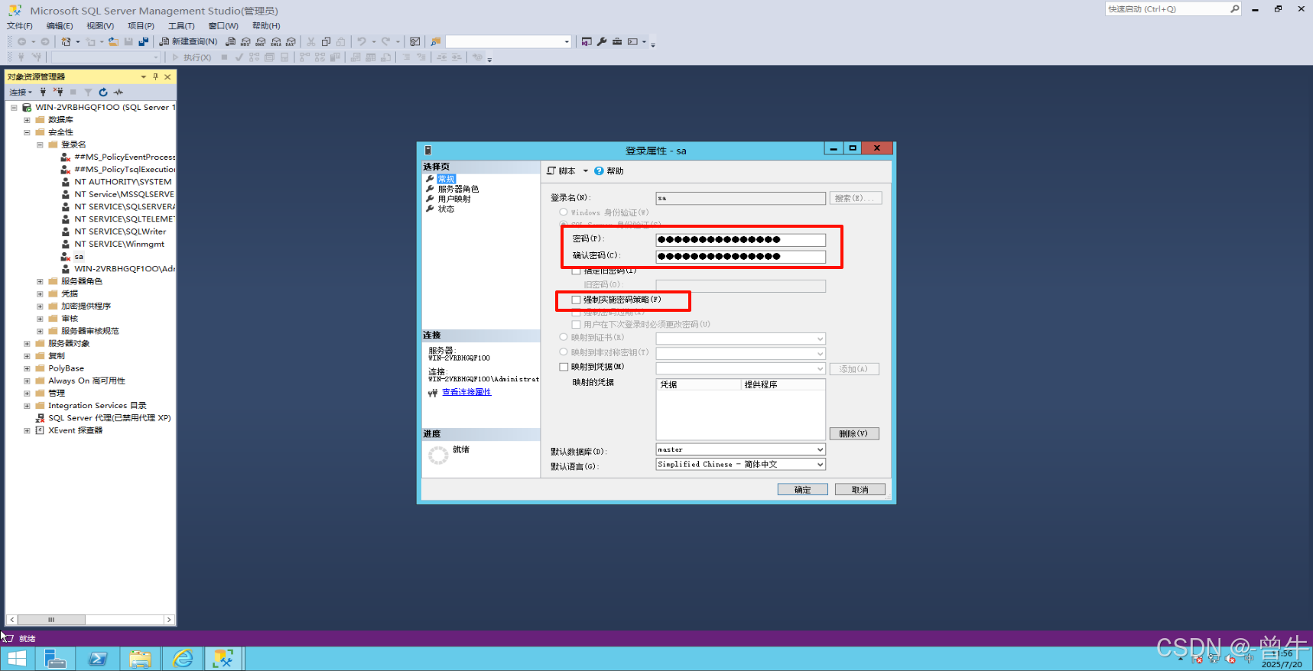
Task: Click the Filter funnel icon in Object Explorer
Action: coord(88,92)
